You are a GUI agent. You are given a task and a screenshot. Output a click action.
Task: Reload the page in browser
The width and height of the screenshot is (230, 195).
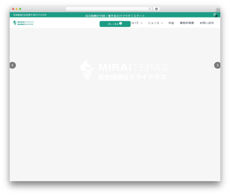149,9
